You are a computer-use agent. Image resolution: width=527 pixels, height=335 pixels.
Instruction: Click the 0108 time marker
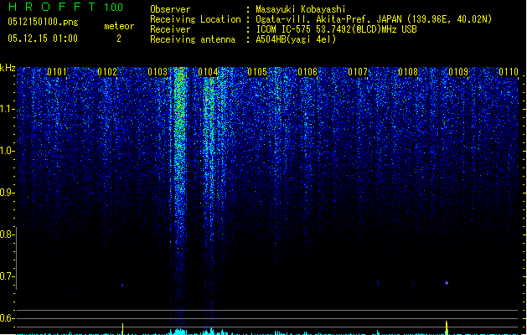tap(408, 72)
